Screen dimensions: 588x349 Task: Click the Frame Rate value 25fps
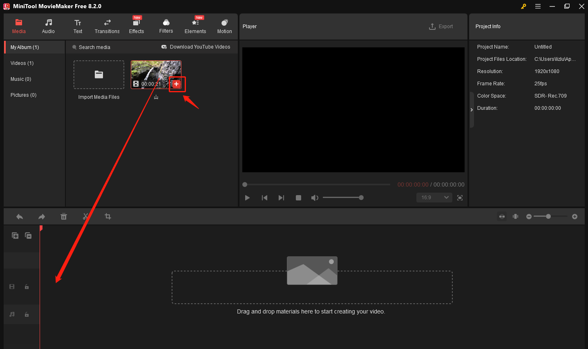[x=541, y=84]
